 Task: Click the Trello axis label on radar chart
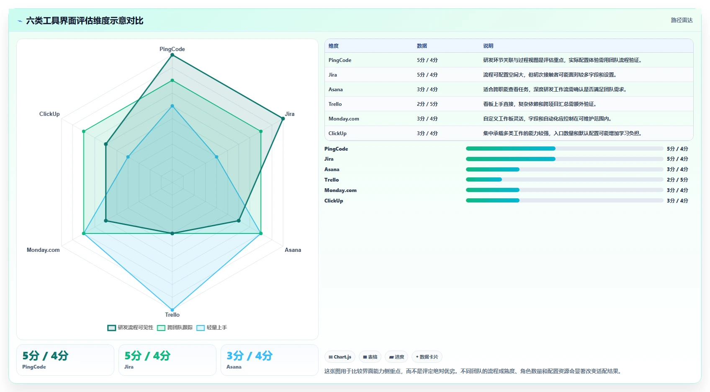[x=172, y=315]
